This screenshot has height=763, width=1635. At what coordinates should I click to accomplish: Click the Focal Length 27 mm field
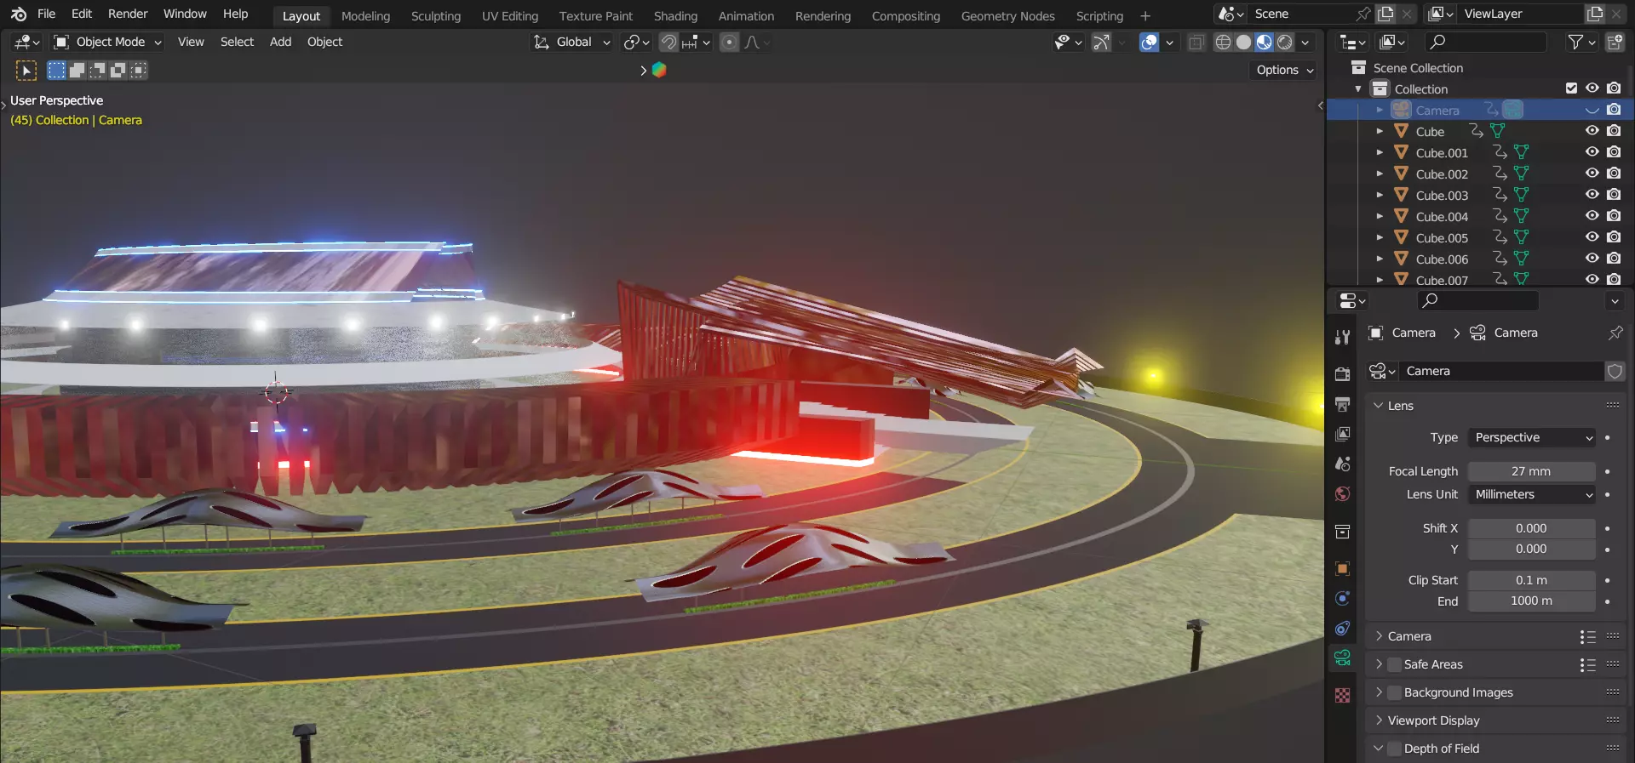1532,471
